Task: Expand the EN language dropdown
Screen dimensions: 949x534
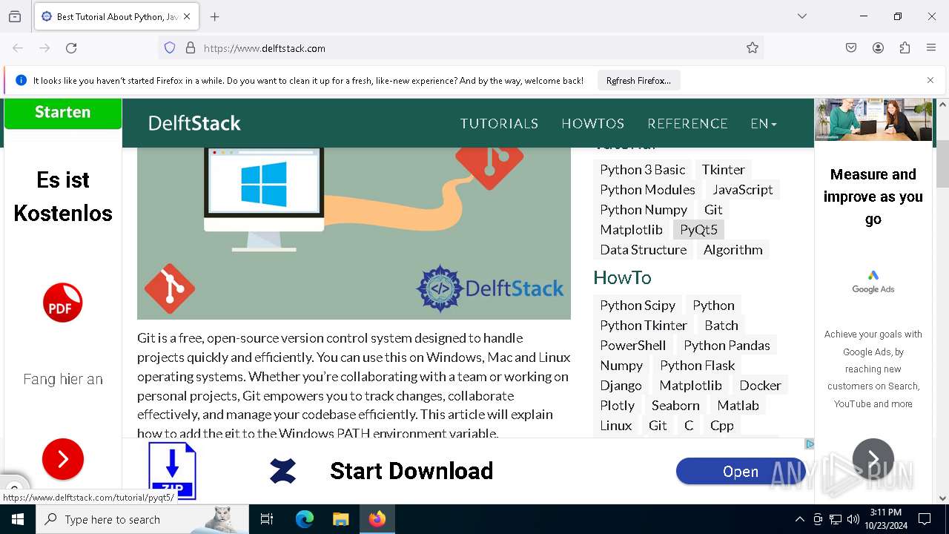Action: (764, 124)
